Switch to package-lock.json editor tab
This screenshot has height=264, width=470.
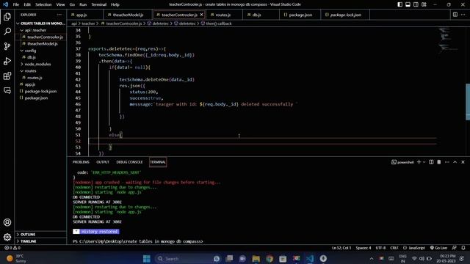pyautogui.click(x=345, y=15)
